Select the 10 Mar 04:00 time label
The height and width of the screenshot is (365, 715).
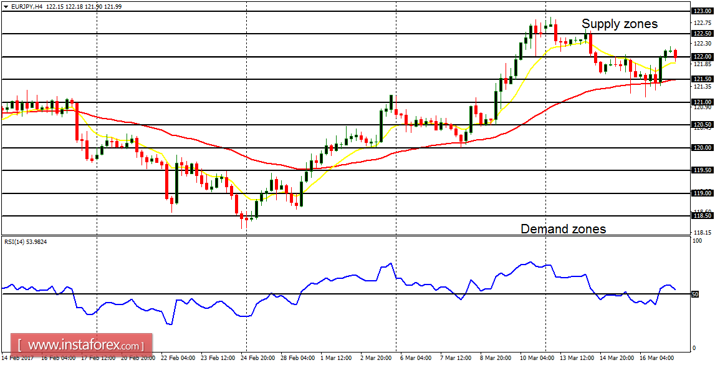coord(538,359)
